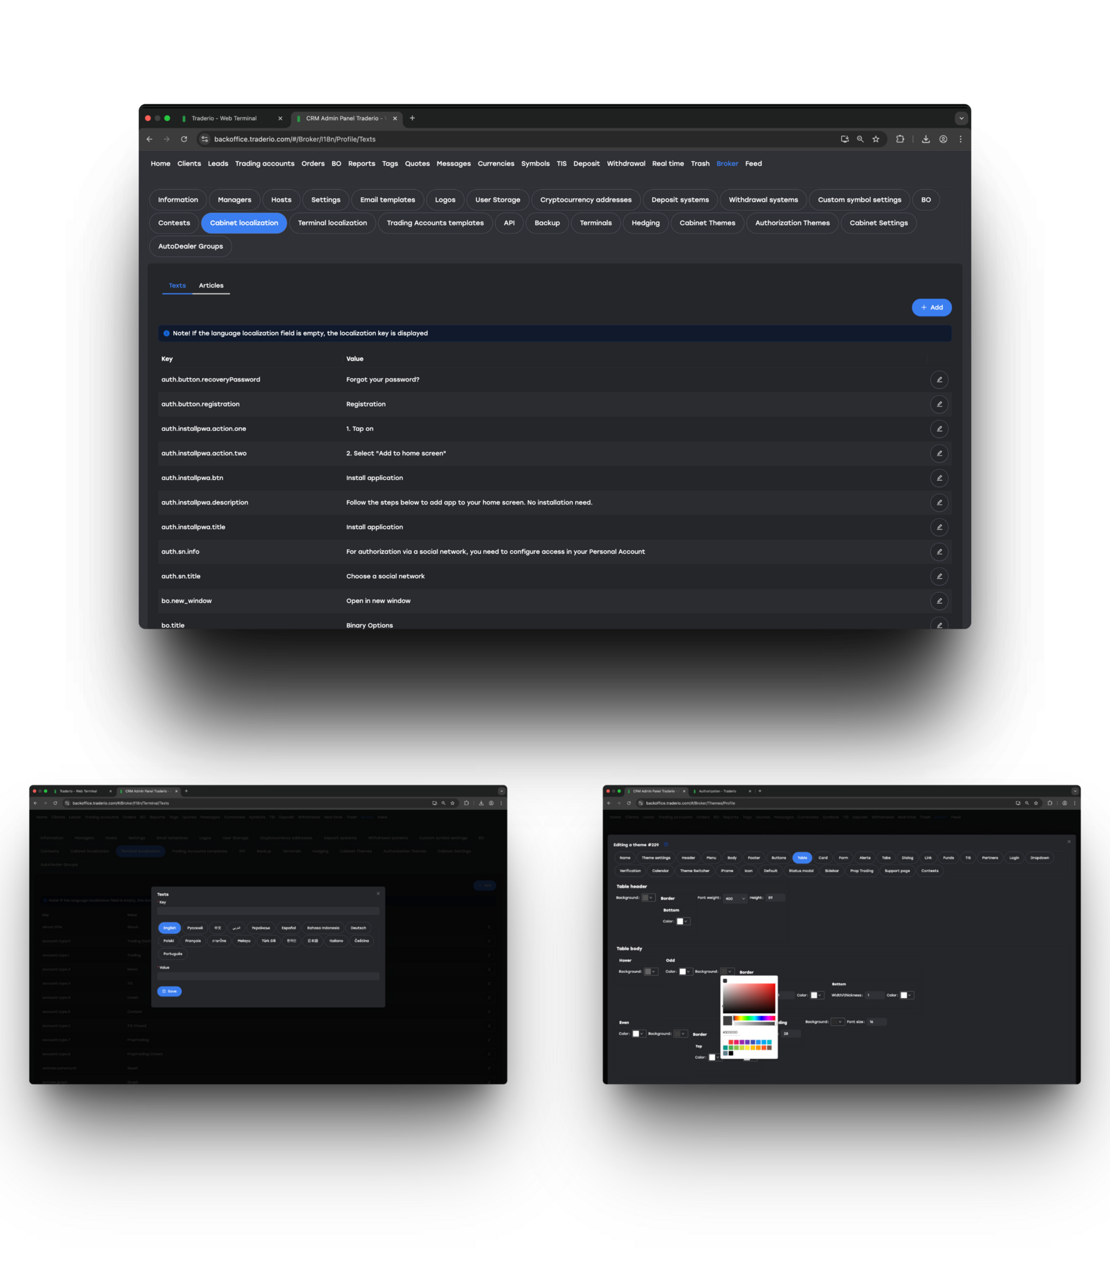This screenshot has height=1285, width=1110.
Task: Bookmark star in the Profile/Texts address bar
Action: click(875, 139)
